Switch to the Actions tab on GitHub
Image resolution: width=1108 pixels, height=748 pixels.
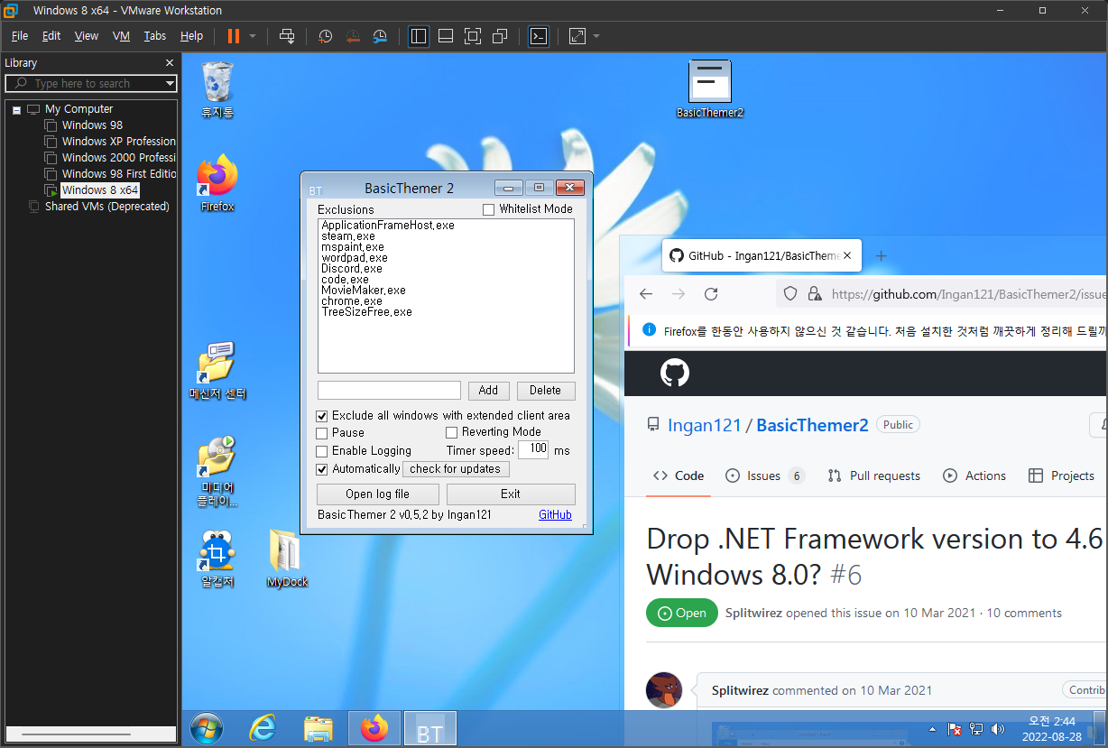pos(974,476)
